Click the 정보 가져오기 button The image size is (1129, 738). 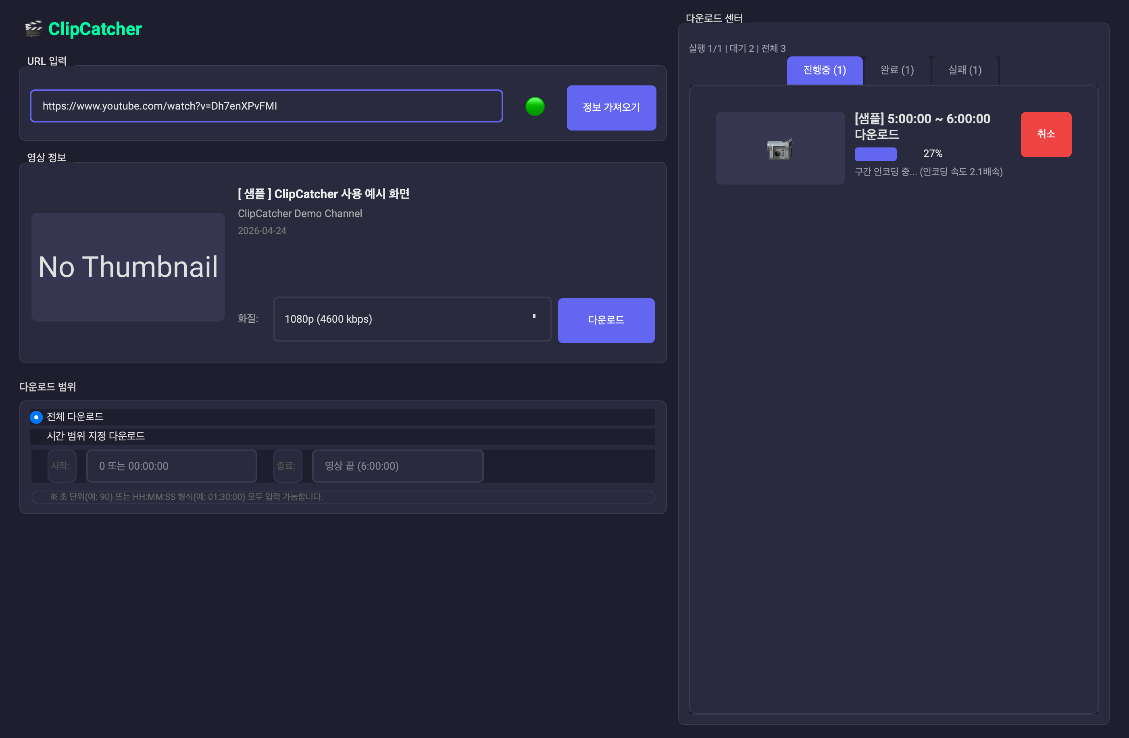point(611,108)
